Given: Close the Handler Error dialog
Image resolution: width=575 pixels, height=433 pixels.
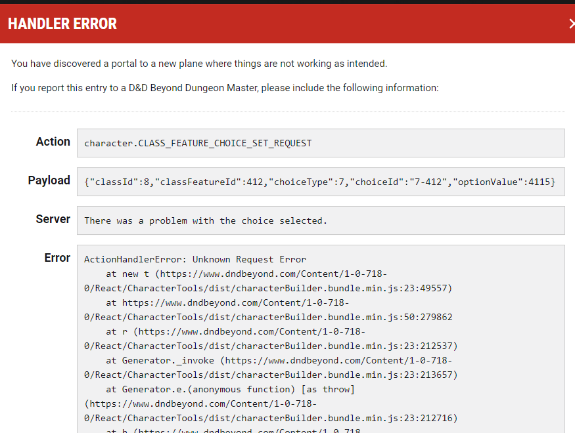Looking at the screenshot, I should click(x=572, y=24).
